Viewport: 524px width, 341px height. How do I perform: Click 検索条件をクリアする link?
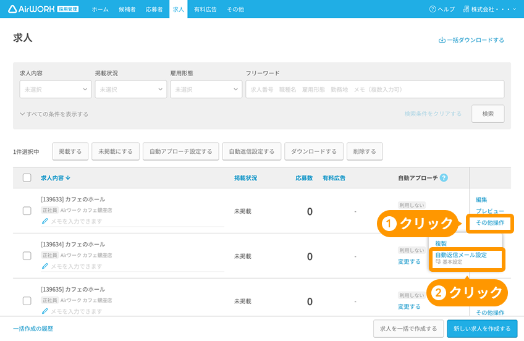[433, 114]
